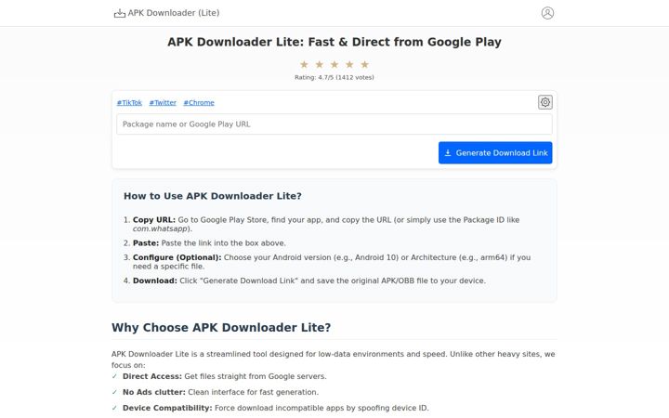Viewport: 669px width, 418px height.
Task: Click the 'Copy URL:' step label
Action: tap(154, 219)
